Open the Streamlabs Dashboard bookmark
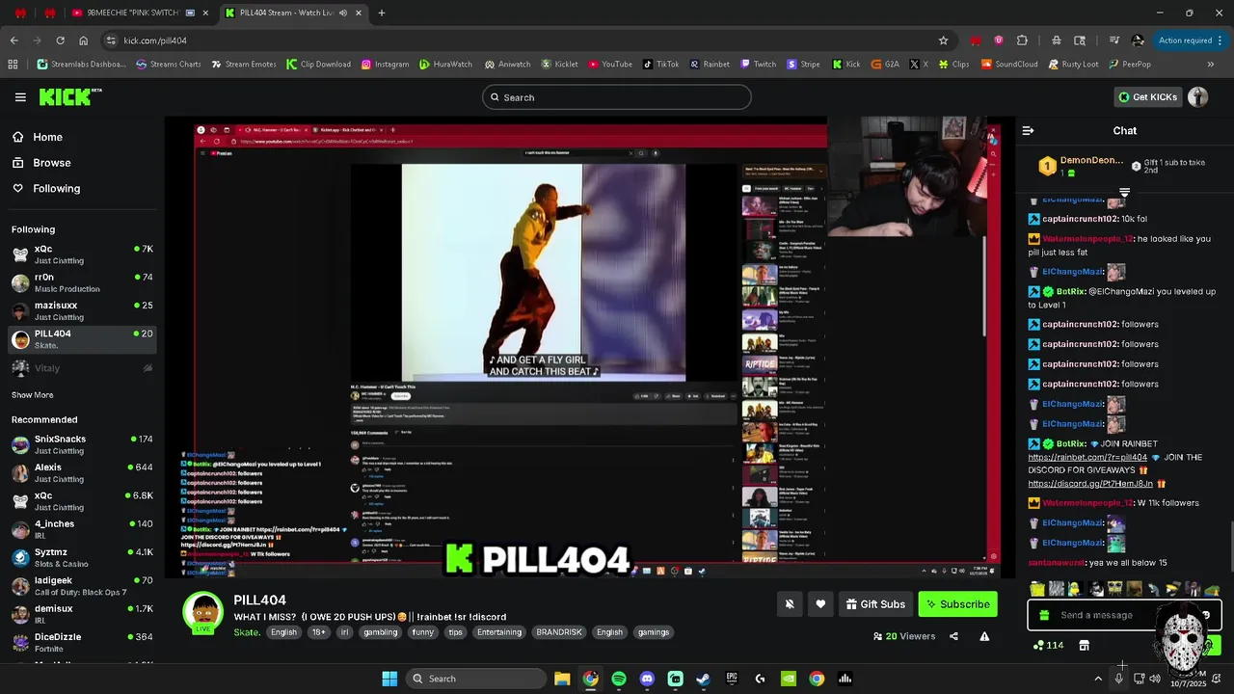The image size is (1234, 694). point(81,64)
